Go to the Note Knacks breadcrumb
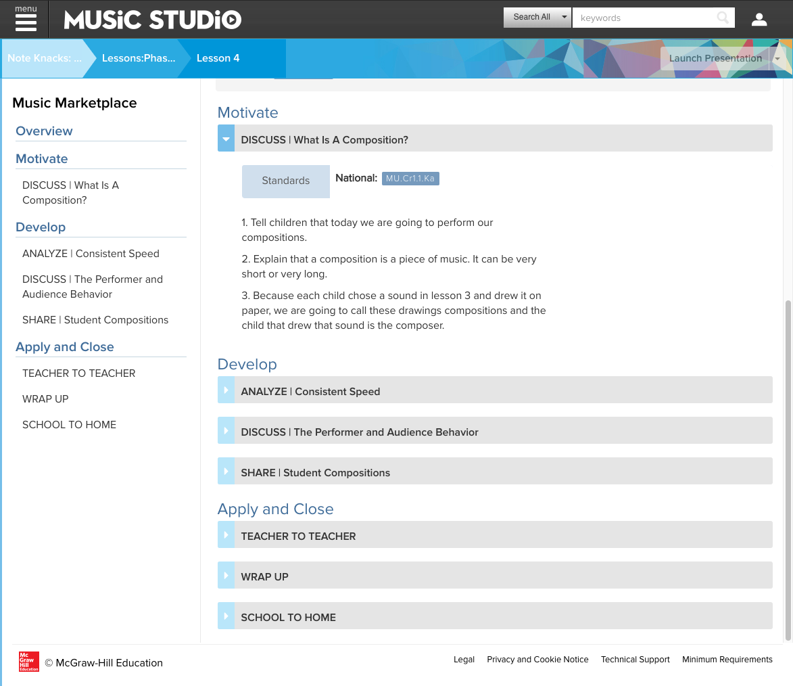 [x=44, y=58]
